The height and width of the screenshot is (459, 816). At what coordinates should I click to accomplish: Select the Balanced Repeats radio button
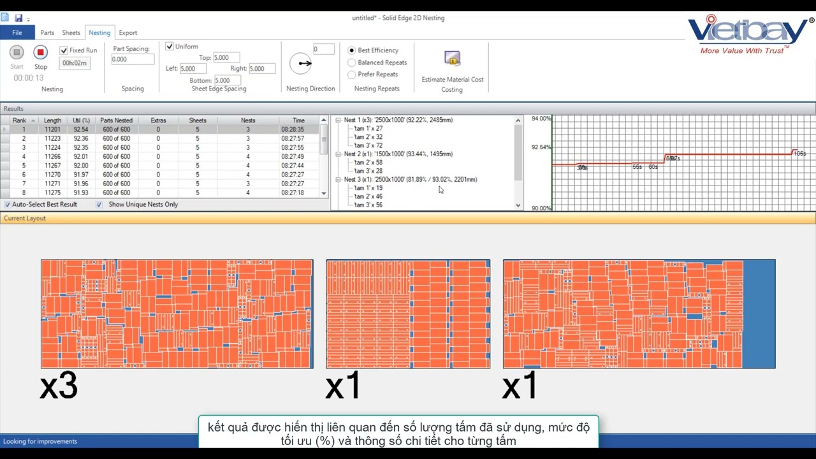coord(351,62)
